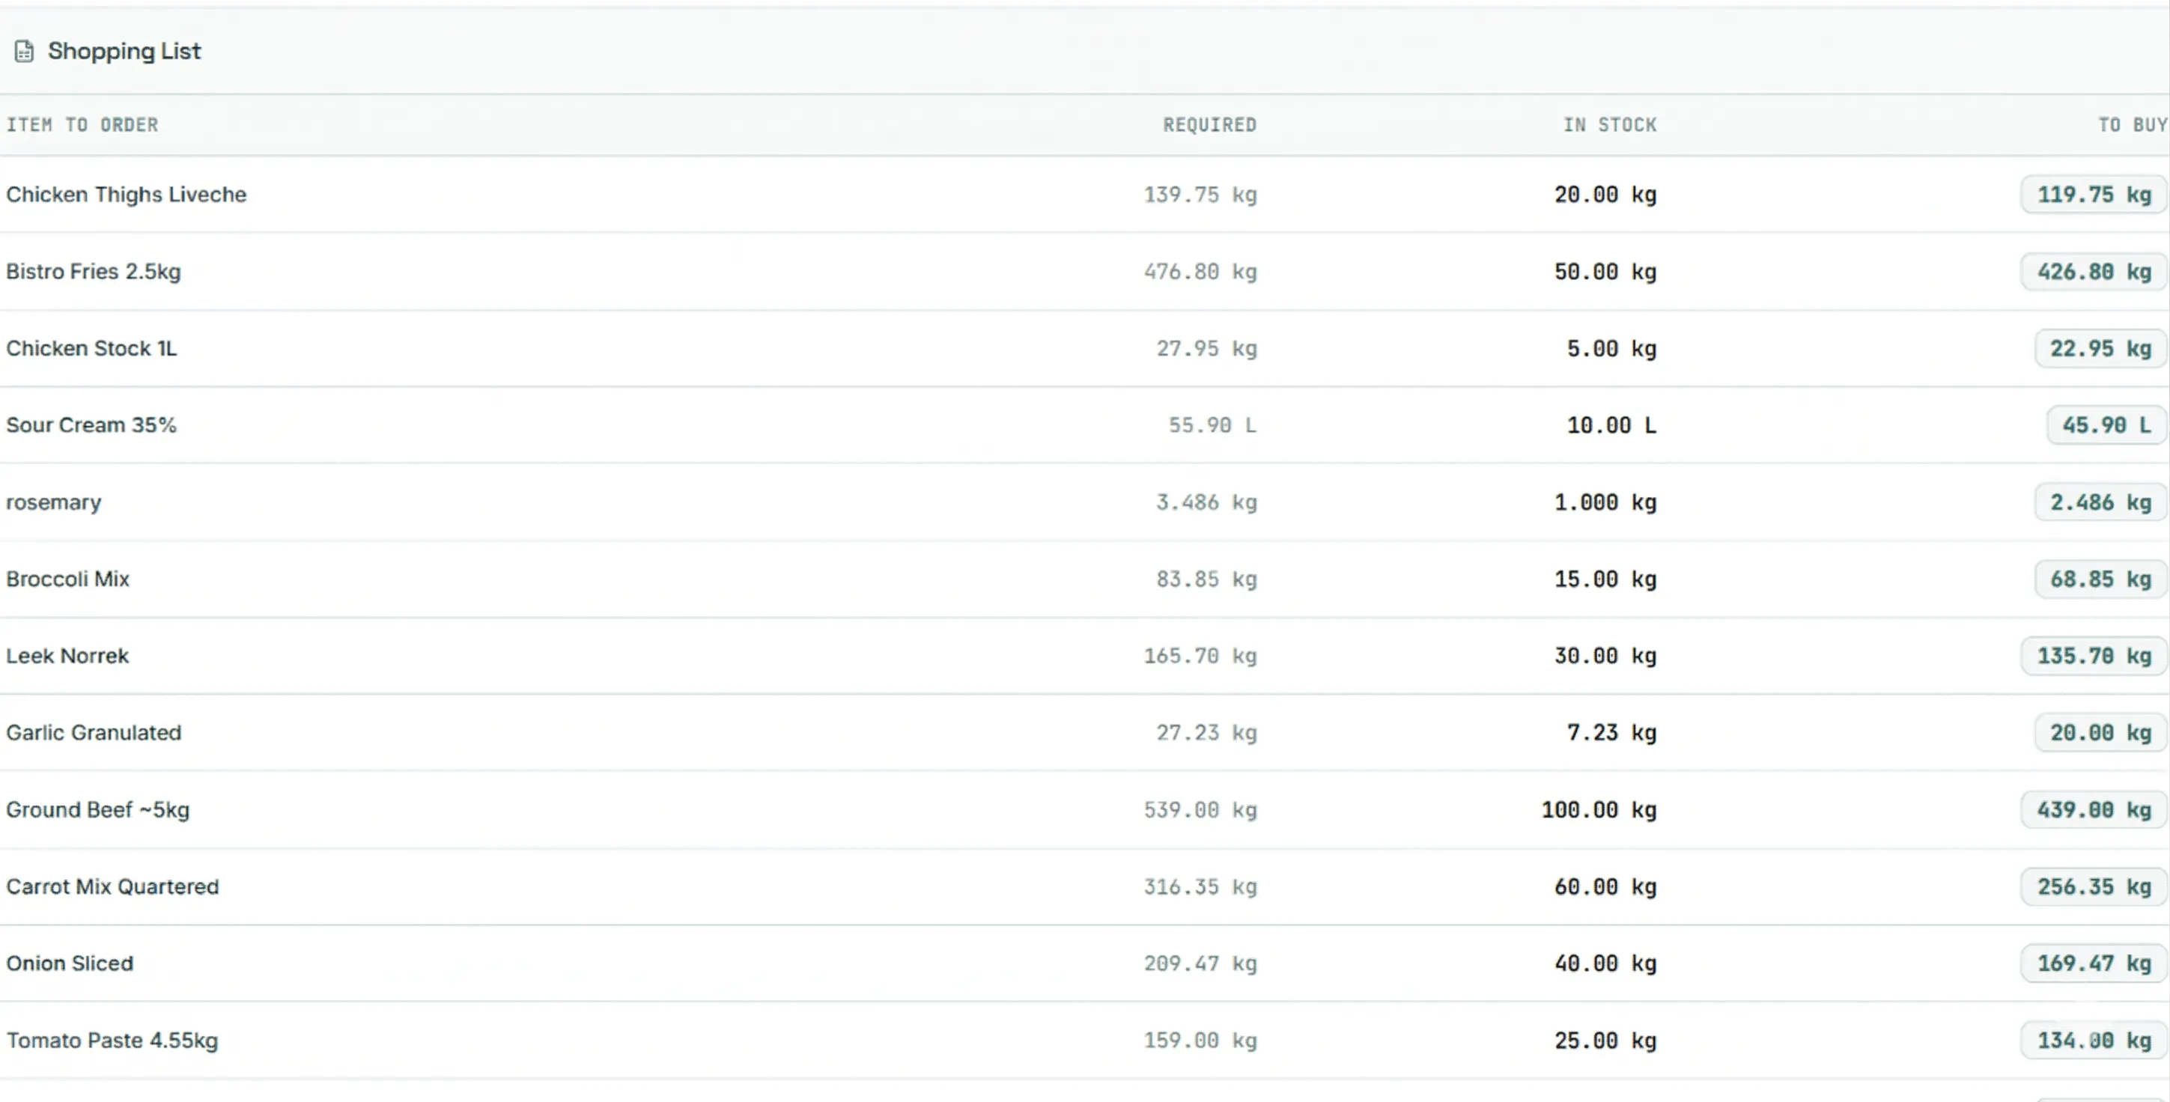The image size is (2170, 1102).
Task: Click the 119.75 kg to-buy badge
Action: pyautogui.click(x=2094, y=195)
